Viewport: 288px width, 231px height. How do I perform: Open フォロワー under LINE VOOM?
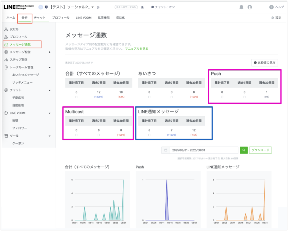click(x=19, y=128)
